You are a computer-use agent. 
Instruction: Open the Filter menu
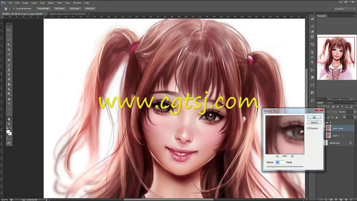tap(59, 3)
